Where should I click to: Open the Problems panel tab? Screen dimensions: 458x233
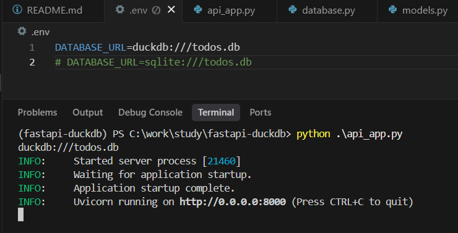[37, 112]
